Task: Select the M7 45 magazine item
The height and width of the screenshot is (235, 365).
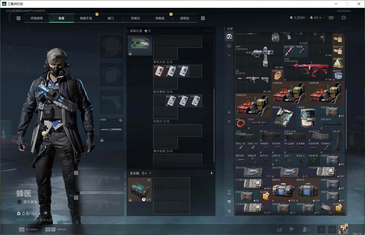Action: pos(271,136)
